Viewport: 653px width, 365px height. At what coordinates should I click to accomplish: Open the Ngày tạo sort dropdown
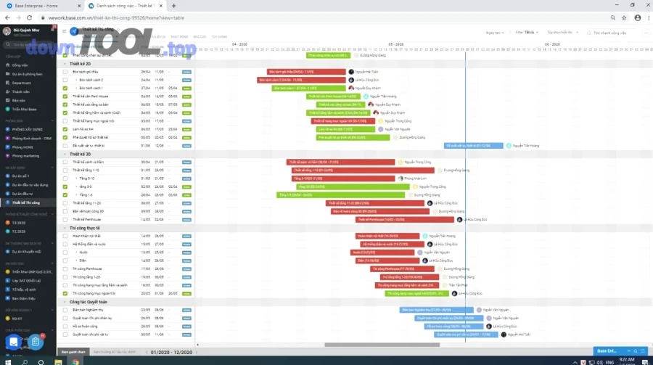pyautogui.click(x=495, y=33)
